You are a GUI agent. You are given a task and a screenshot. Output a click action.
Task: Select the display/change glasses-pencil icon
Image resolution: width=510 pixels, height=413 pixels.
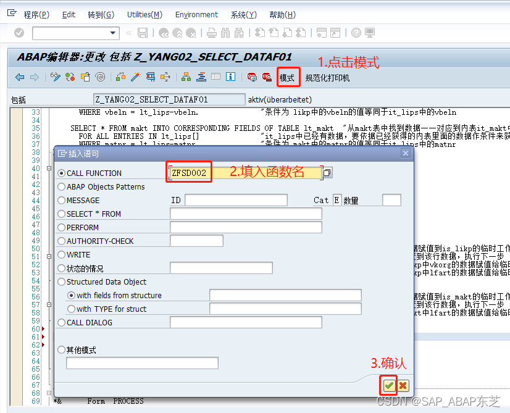point(55,77)
